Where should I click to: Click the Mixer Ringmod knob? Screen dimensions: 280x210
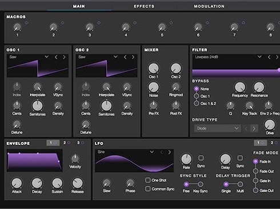pos(176,87)
